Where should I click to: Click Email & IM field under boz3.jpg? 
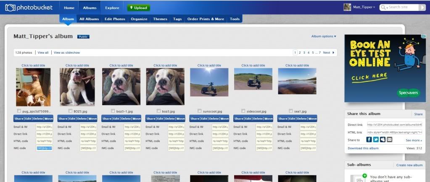click(x=177, y=127)
